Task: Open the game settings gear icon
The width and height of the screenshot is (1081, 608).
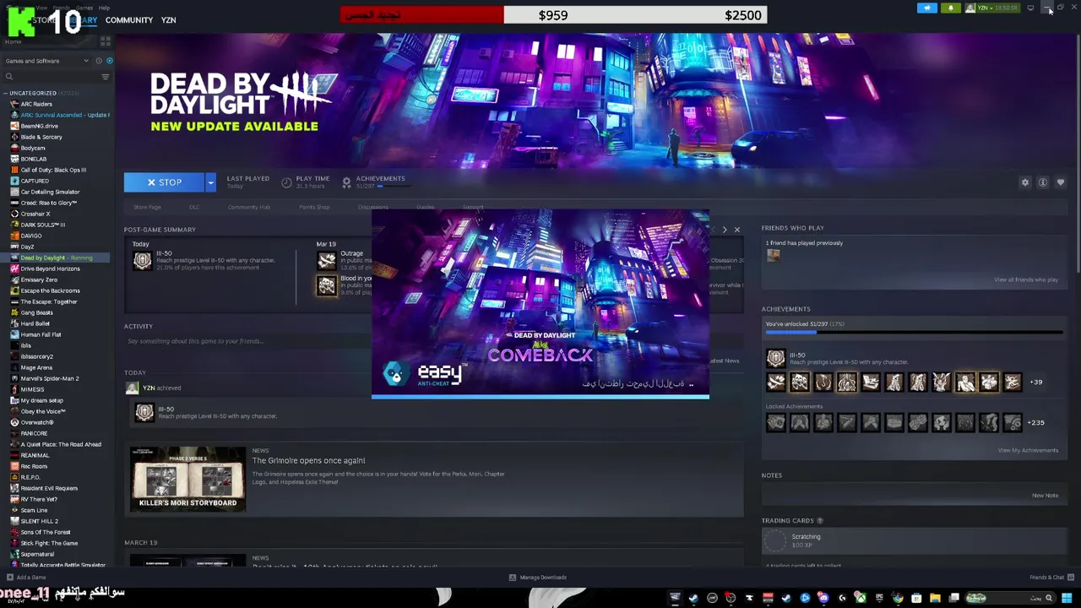Action: tap(1025, 182)
